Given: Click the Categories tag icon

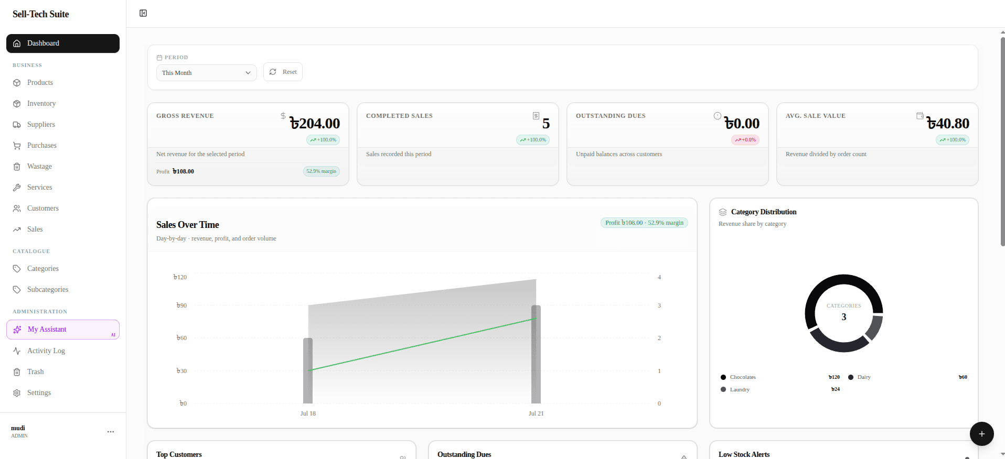Looking at the screenshot, I should (x=17, y=269).
